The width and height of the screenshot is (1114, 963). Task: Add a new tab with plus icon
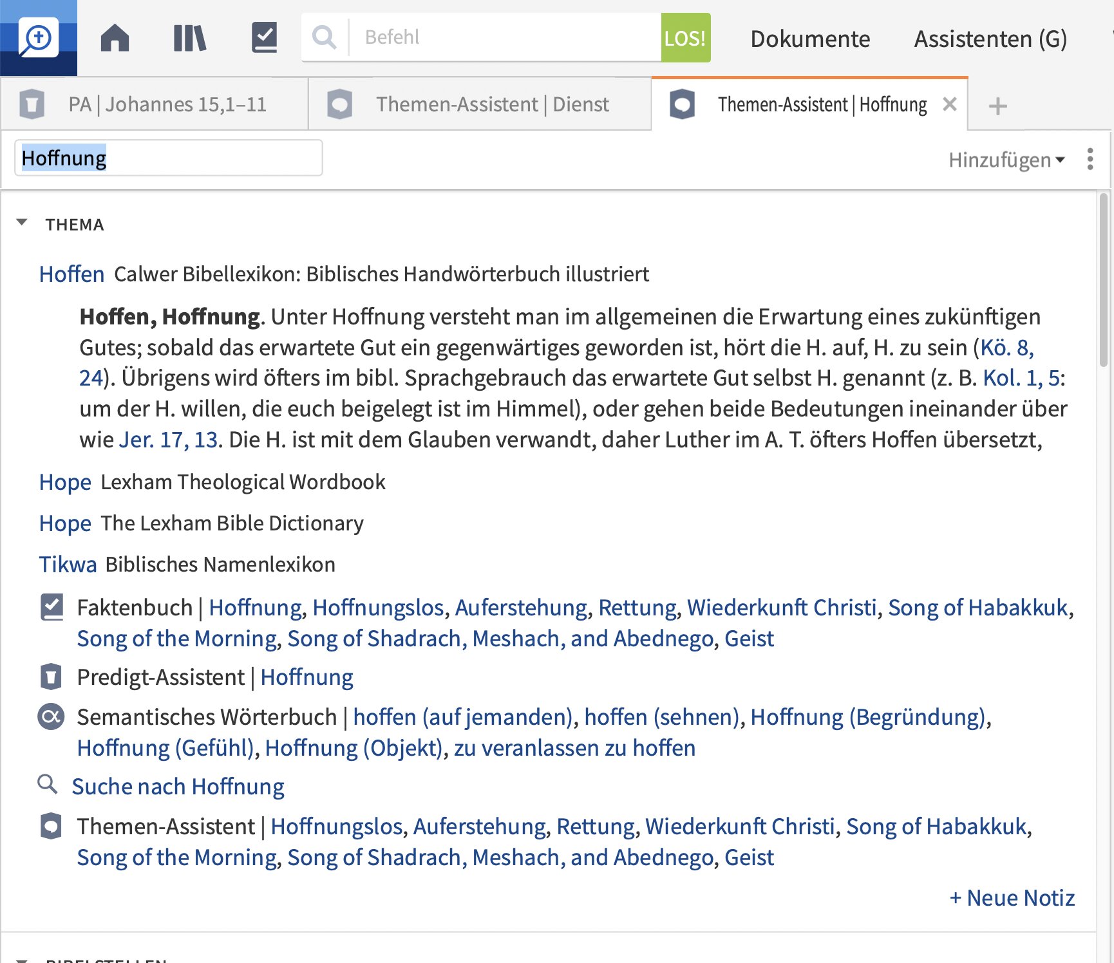(x=997, y=106)
